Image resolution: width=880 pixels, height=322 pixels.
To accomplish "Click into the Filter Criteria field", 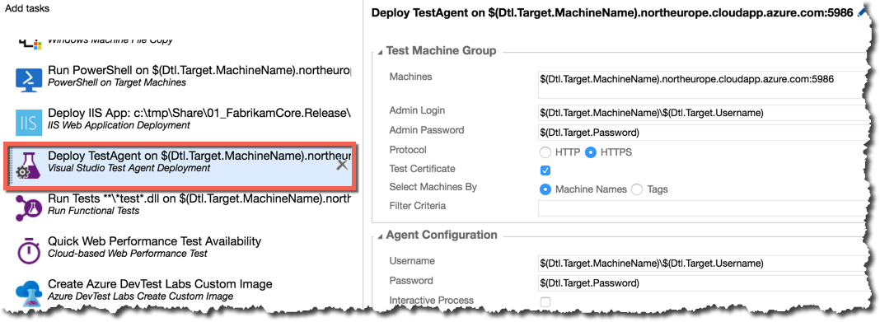I will 703,208.
